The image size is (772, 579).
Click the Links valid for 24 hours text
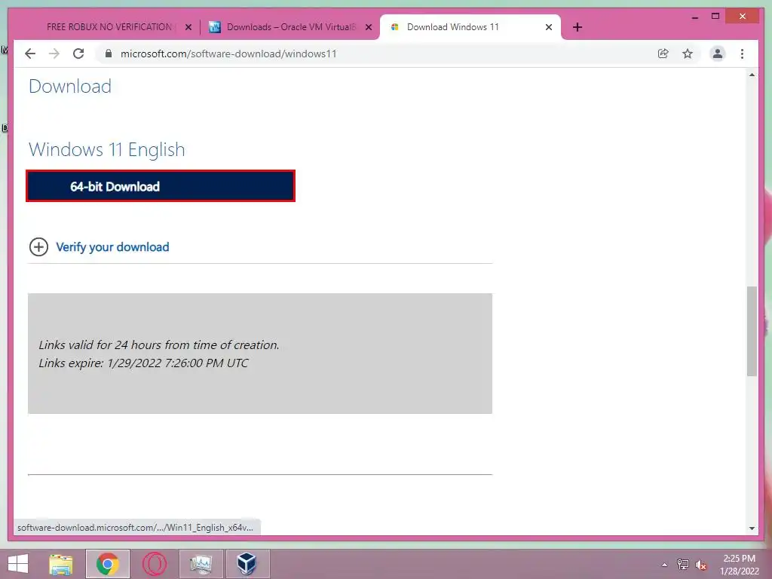tap(159, 345)
